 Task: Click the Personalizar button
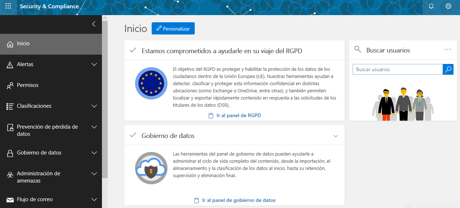tap(173, 29)
